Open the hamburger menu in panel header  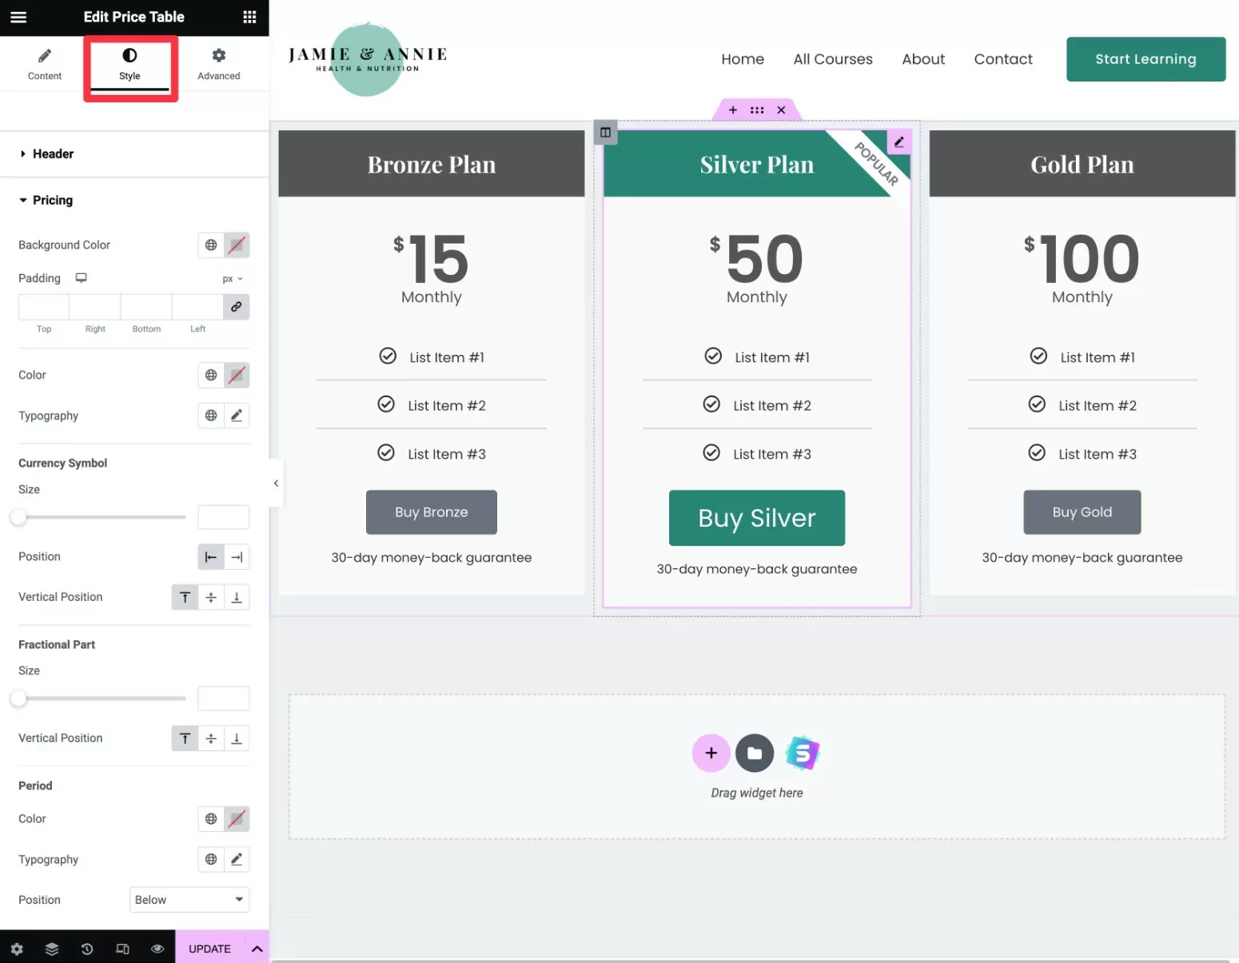(18, 17)
